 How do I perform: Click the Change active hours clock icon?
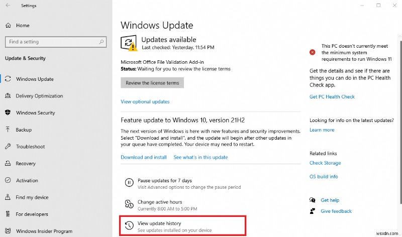coord(129,204)
